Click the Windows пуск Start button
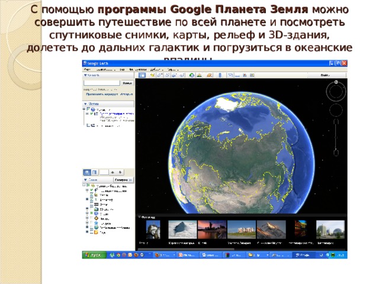The image size is (379, 284). coord(94,255)
